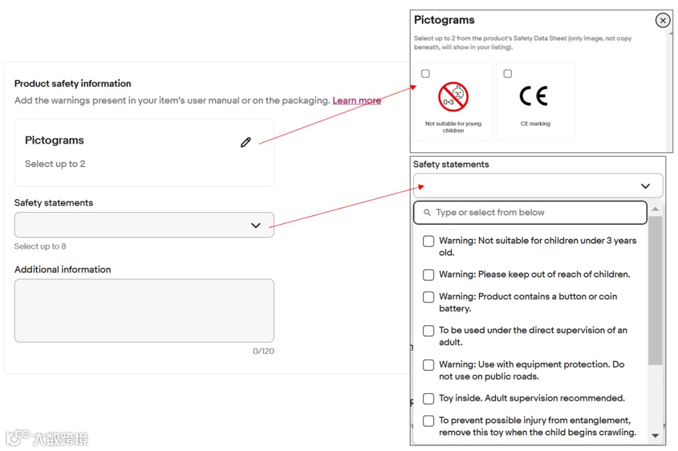The width and height of the screenshot is (678, 451).
Task: Click the Pictograms pencil edit icon
Action: tap(245, 142)
